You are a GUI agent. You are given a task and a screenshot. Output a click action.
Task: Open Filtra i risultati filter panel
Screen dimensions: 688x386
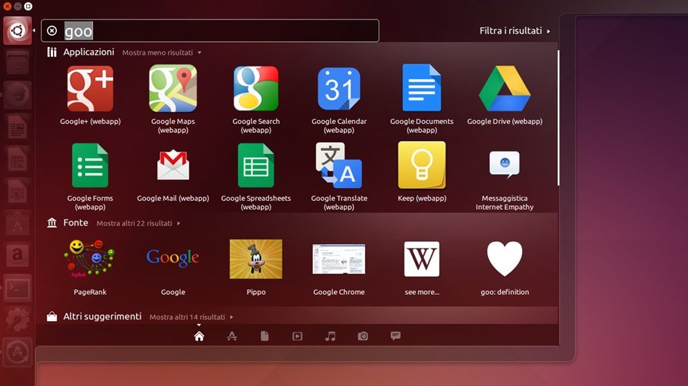tap(514, 31)
